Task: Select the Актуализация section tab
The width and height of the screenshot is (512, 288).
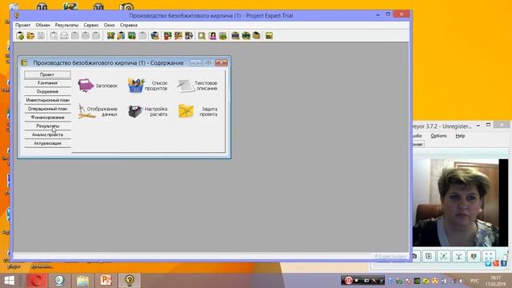Action: [x=47, y=143]
